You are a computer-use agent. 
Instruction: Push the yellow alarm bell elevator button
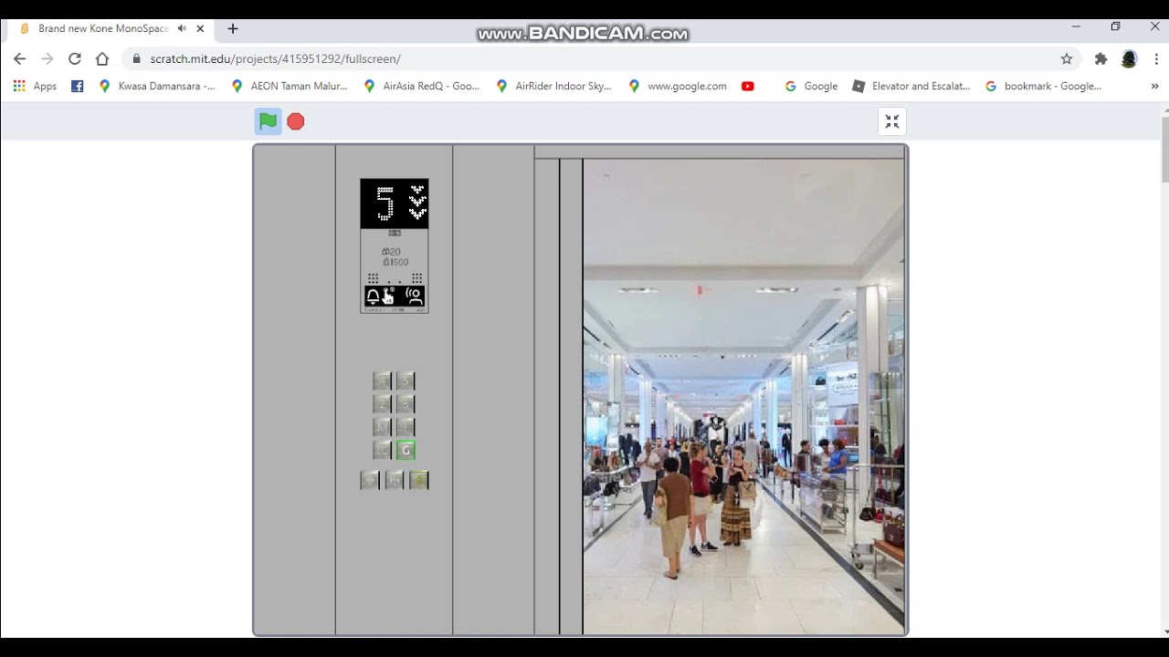coord(419,480)
